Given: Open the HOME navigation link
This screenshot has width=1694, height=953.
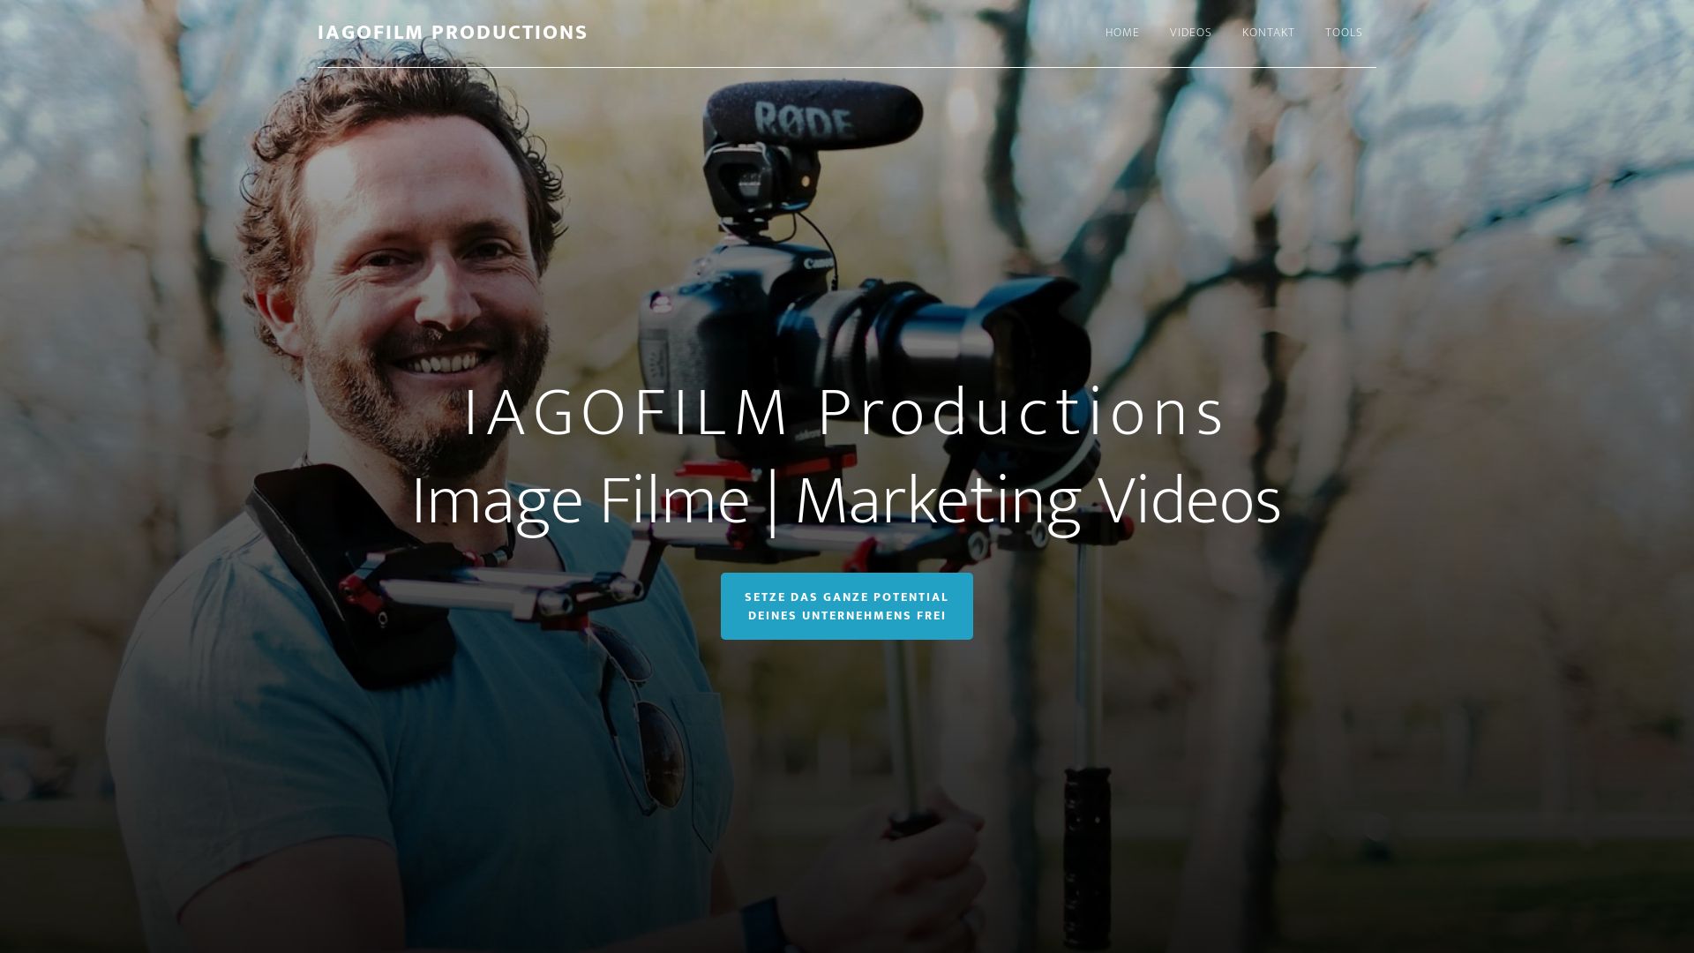Looking at the screenshot, I should tap(1121, 33).
